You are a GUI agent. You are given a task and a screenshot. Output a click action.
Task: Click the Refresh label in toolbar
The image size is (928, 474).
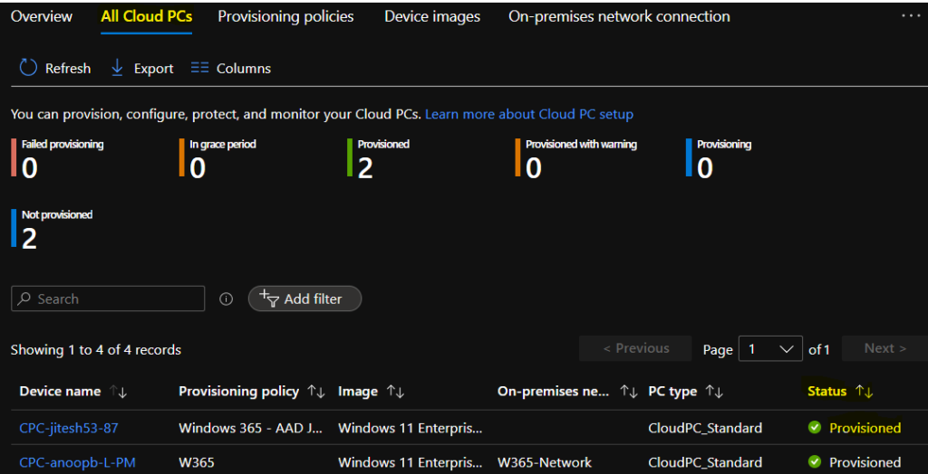pos(68,69)
